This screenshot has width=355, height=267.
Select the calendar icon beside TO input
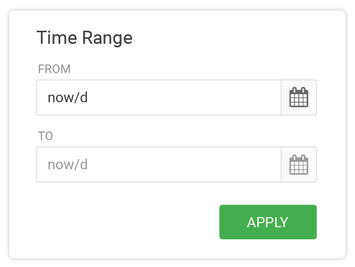coord(299,165)
